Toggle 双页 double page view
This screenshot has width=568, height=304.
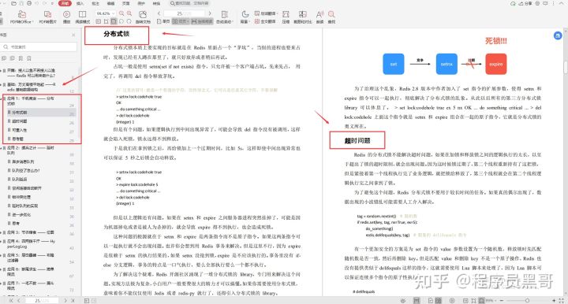pos(181,22)
